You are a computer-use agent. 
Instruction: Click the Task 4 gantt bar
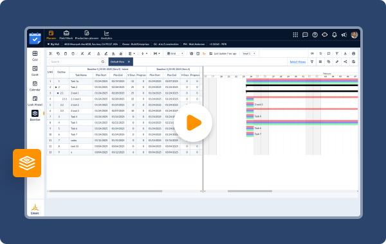(x=250, y=116)
